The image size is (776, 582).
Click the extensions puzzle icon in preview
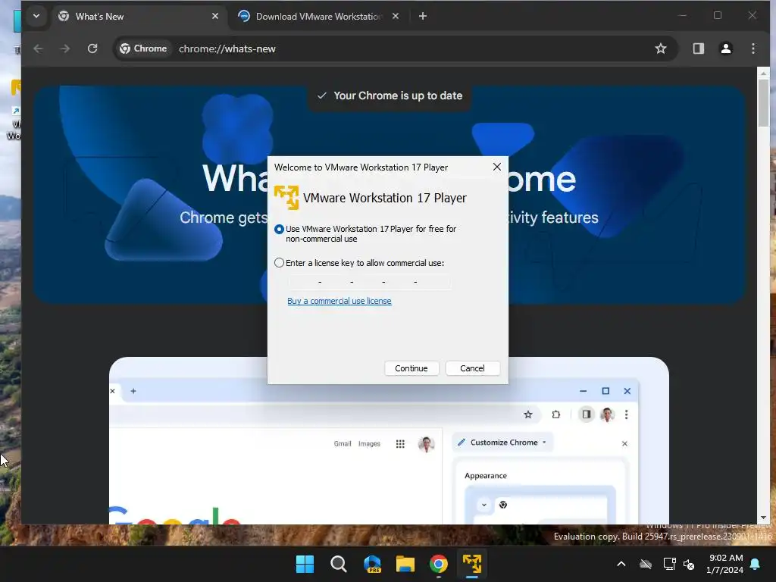(x=555, y=415)
